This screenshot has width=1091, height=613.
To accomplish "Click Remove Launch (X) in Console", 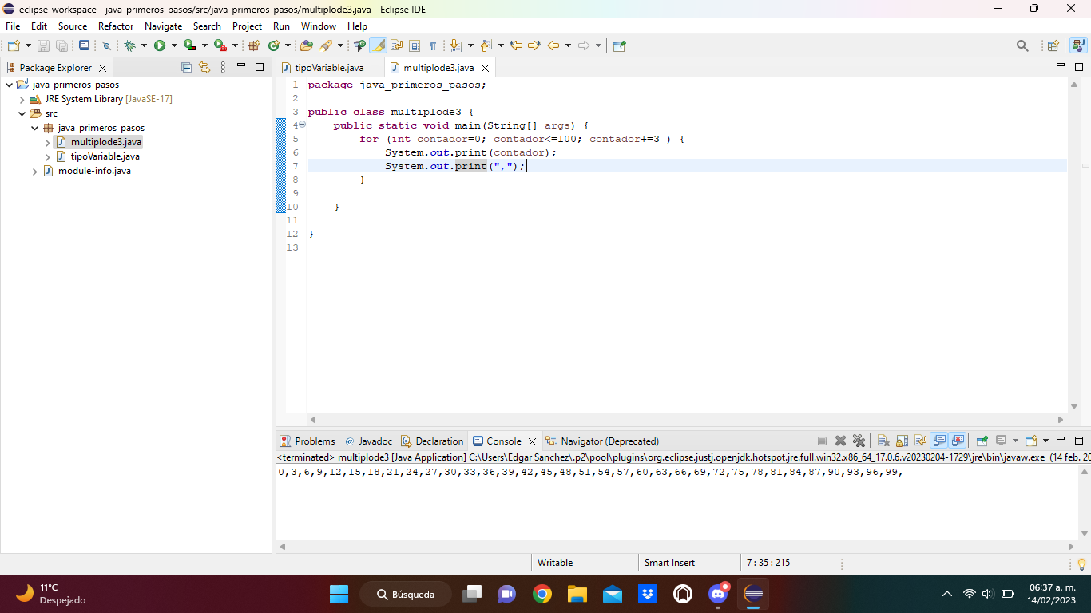I will tap(840, 441).
